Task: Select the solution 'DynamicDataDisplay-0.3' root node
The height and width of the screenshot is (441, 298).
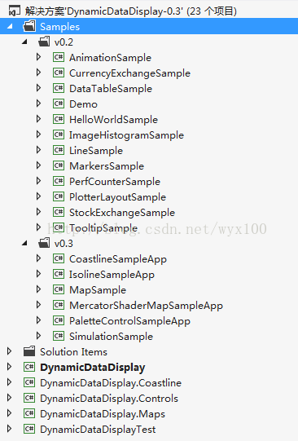Action: tap(131, 11)
